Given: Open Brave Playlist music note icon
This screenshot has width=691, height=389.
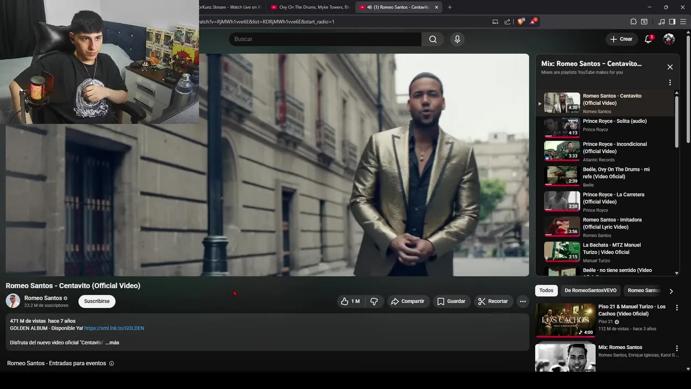Looking at the screenshot, I should [x=661, y=22].
